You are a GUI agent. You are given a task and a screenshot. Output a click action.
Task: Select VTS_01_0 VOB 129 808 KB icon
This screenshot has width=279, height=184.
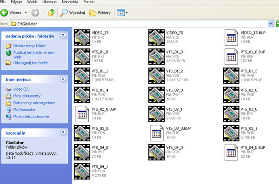coord(157,57)
